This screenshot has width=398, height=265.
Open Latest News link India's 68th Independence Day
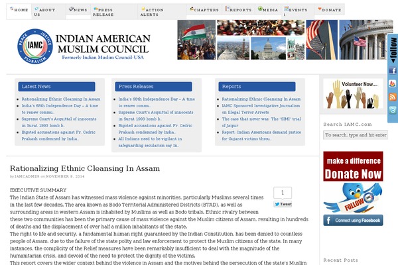point(60,109)
